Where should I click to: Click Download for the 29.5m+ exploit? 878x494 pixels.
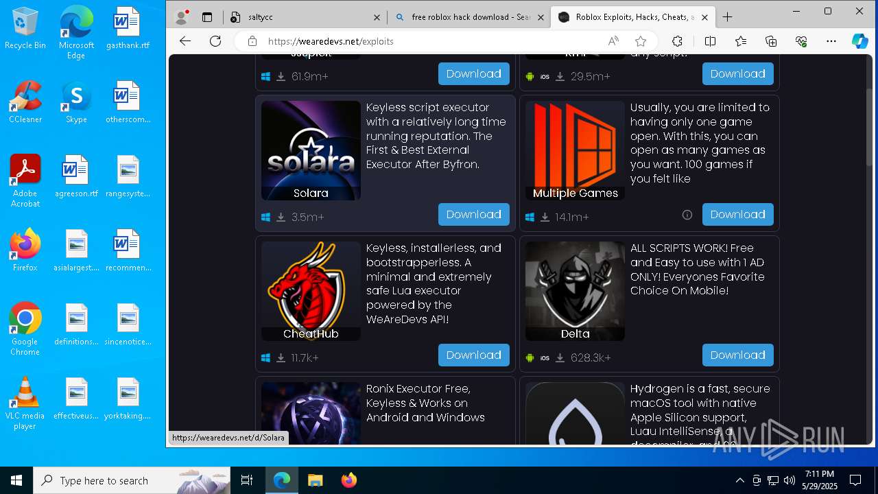pyautogui.click(x=738, y=73)
